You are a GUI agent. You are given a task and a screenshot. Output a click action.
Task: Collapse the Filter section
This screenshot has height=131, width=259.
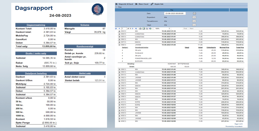[116, 7]
